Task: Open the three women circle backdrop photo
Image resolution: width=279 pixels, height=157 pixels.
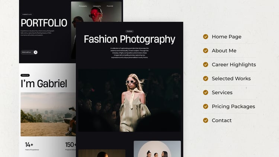Action: click(x=157, y=149)
